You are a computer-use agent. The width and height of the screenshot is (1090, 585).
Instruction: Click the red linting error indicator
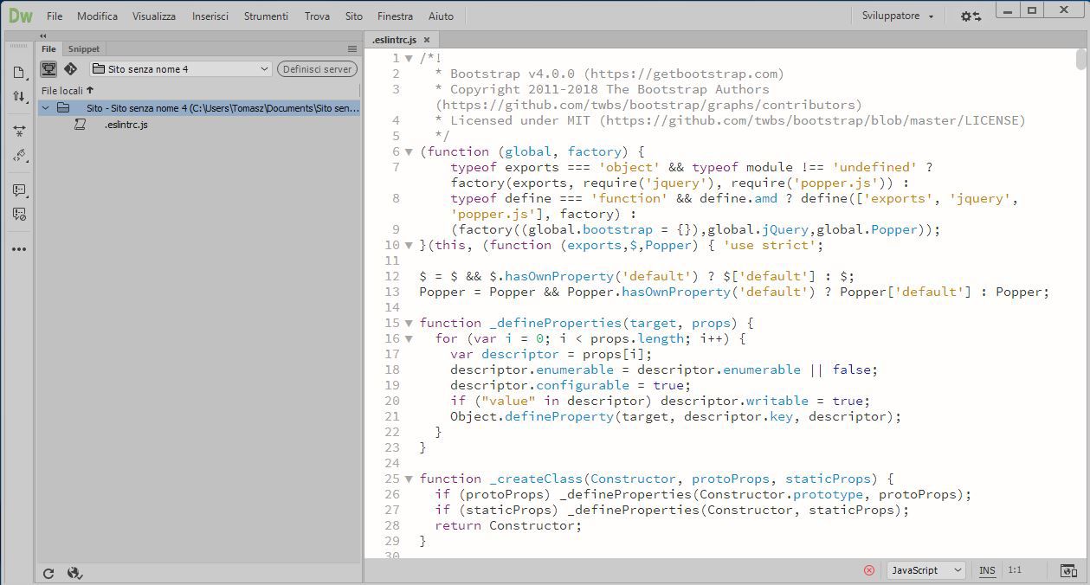(868, 570)
